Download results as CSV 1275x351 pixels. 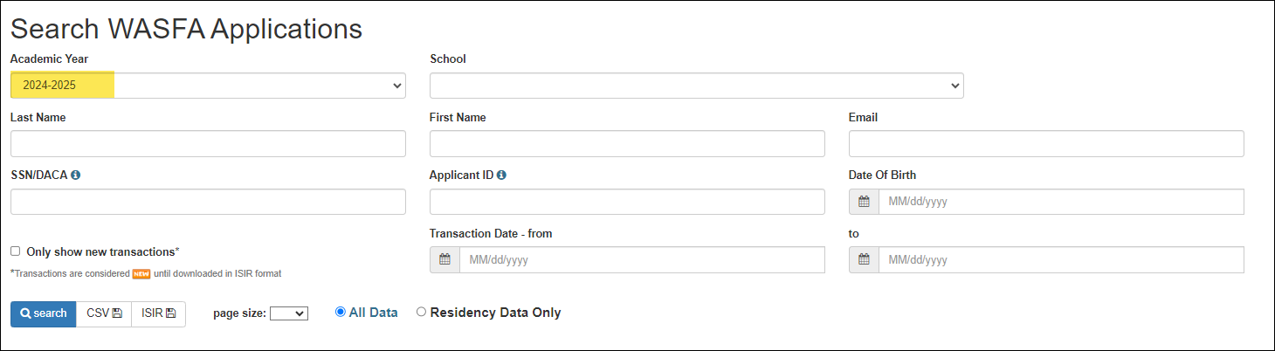(x=104, y=313)
